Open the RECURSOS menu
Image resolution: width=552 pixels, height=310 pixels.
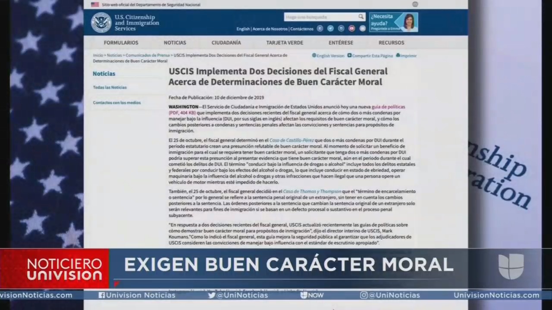[392, 43]
